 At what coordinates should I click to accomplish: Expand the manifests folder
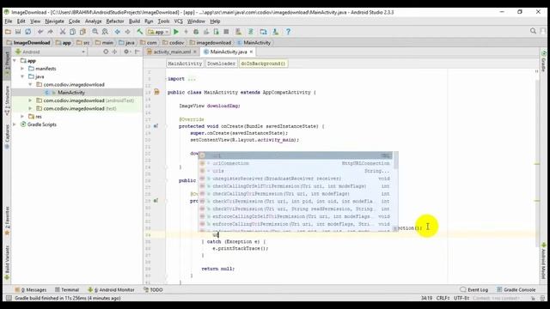(22, 69)
